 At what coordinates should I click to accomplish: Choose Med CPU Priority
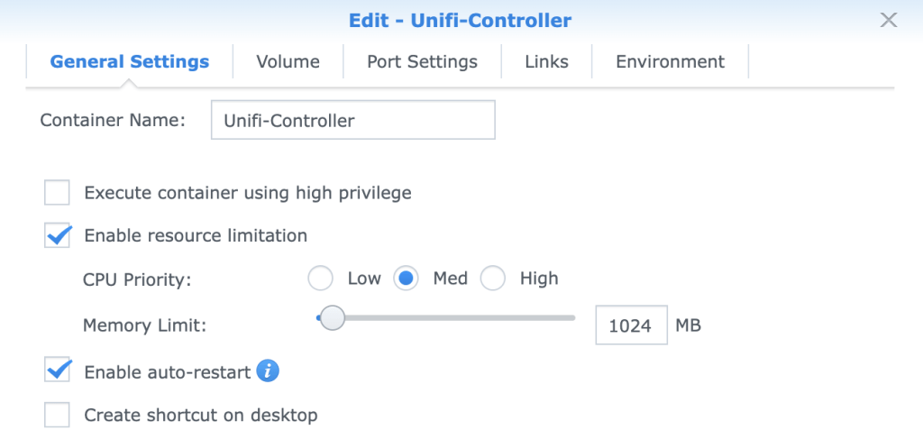(407, 279)
